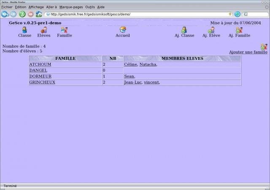Open the address bar history dropdown arrow

pyautogui.click(x=230, y=14)
